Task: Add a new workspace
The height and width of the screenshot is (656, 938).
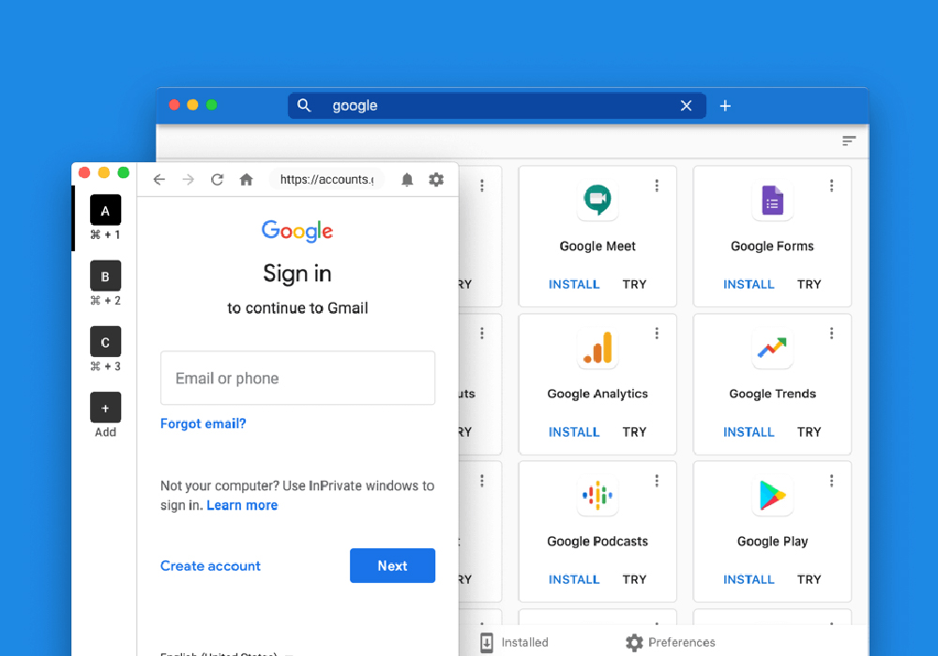Action: 105,409
